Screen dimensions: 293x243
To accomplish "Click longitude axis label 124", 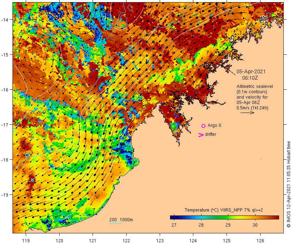I will [193, 240].
